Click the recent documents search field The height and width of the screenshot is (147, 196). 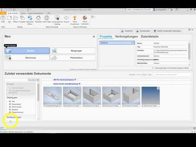(172, 74)
